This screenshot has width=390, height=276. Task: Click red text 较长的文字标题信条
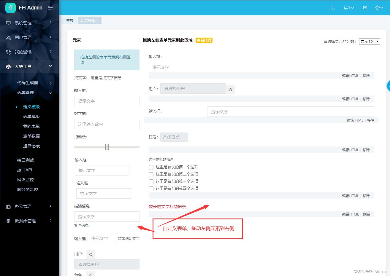(167, 207)
